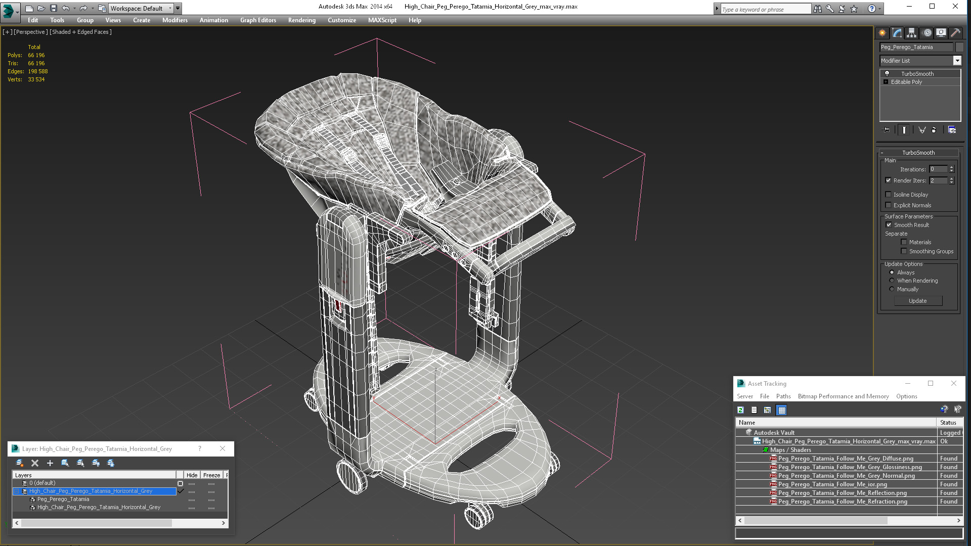Click Make Unique icon in modifier stack

tap(922, 130)
